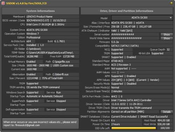Select Firmware value 5.0.2a
Viewport: 175px width, 132px height.
(115, 42)
